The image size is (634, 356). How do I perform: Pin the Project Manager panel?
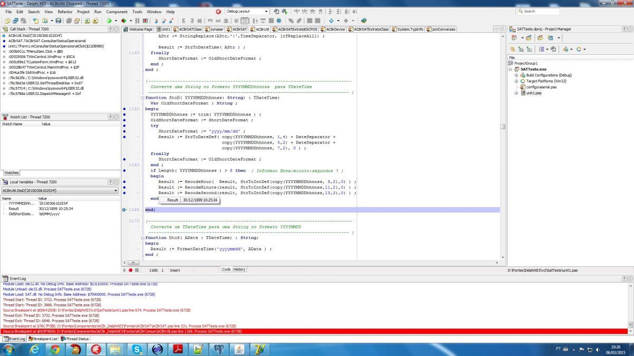pyautogui.click(x=624, y=29)
